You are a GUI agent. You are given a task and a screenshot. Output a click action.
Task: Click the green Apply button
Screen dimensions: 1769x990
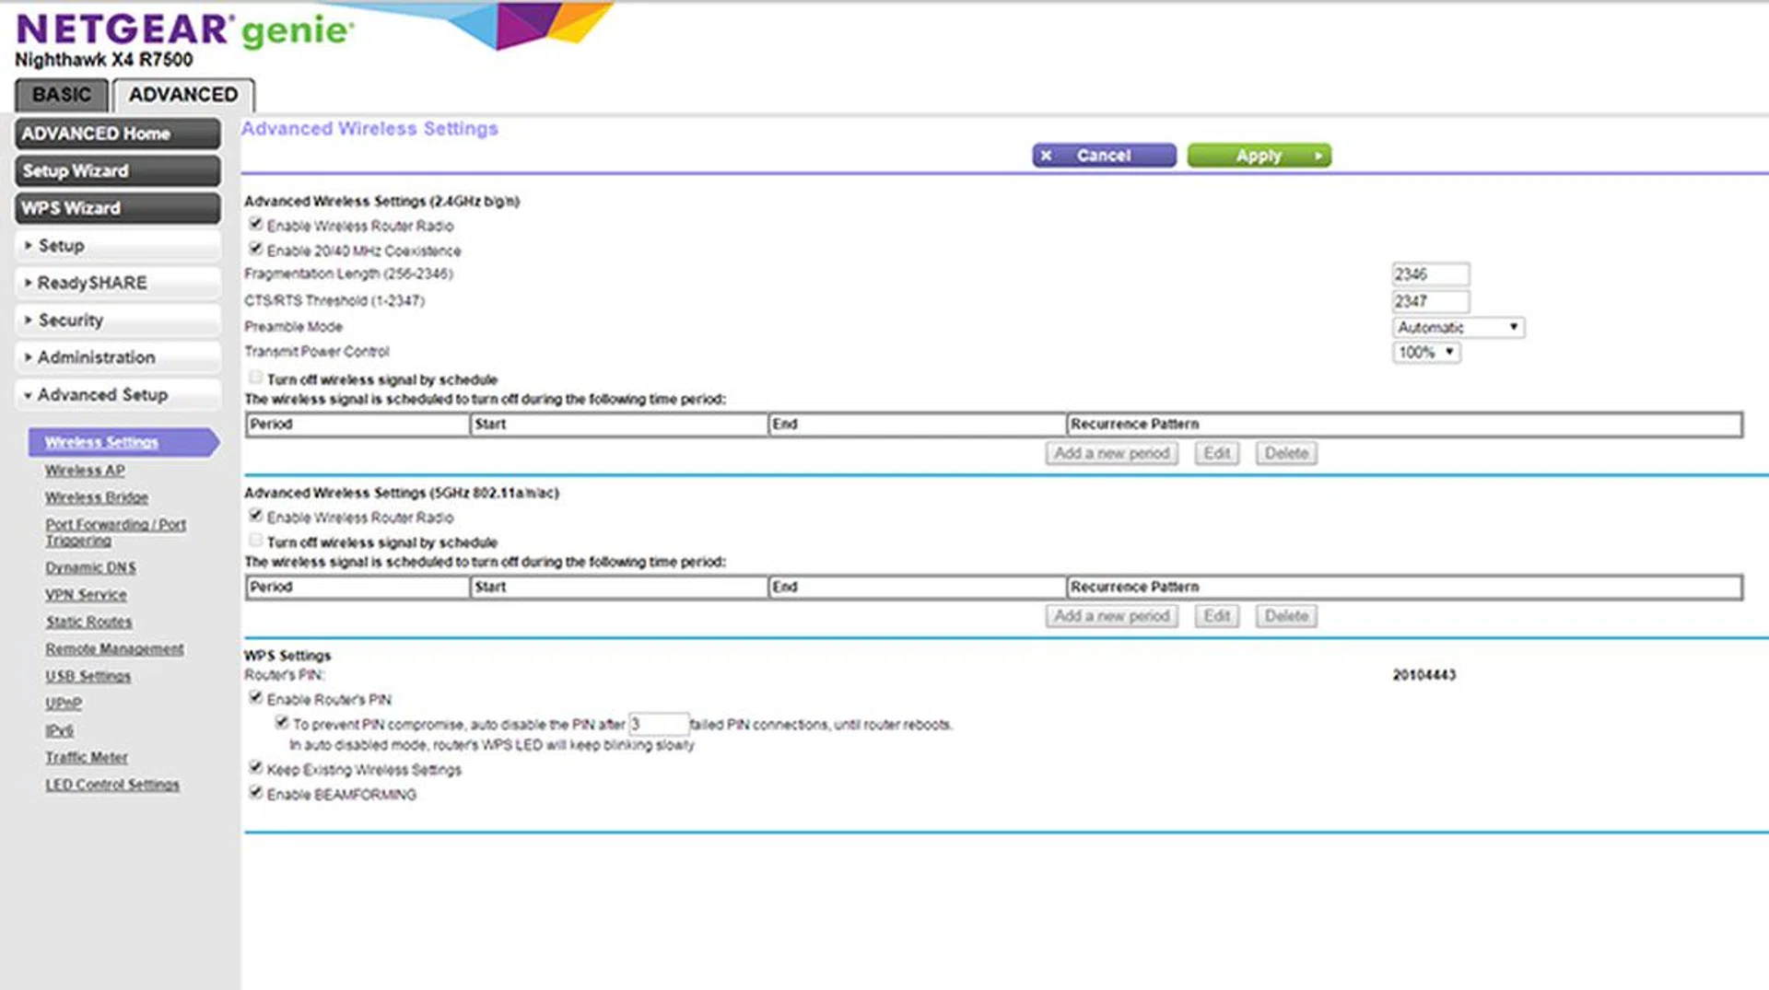click(1258, 156)
